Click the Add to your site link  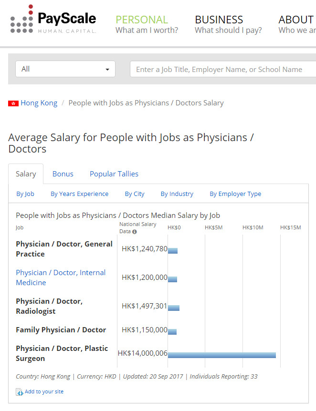pyautogui.click(x=44, y=392)
